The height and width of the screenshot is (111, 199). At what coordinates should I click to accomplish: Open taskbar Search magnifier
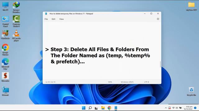pyautogui.click(x=90, y=108)
